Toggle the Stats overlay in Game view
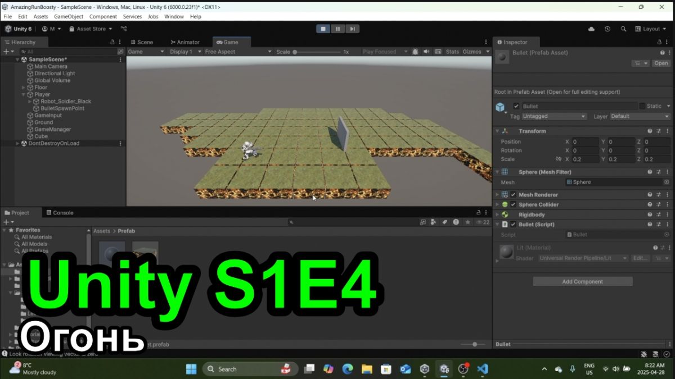This screenshot has width=675, height=379. coord(452,52)
